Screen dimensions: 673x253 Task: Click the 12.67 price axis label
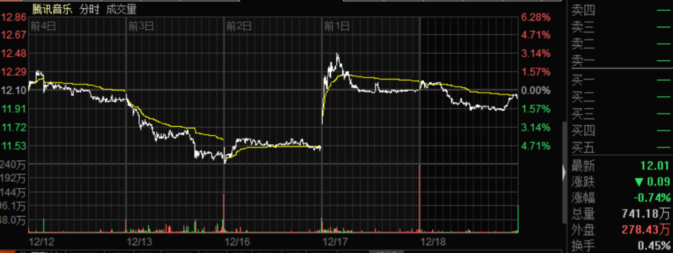tap(14, 35)
